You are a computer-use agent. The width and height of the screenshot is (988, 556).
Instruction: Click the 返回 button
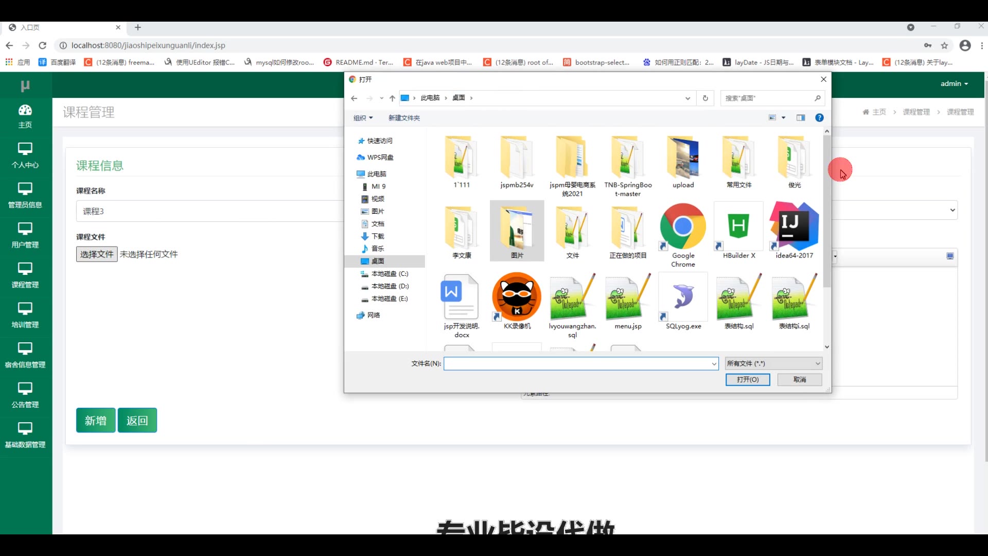click(137, 420)
